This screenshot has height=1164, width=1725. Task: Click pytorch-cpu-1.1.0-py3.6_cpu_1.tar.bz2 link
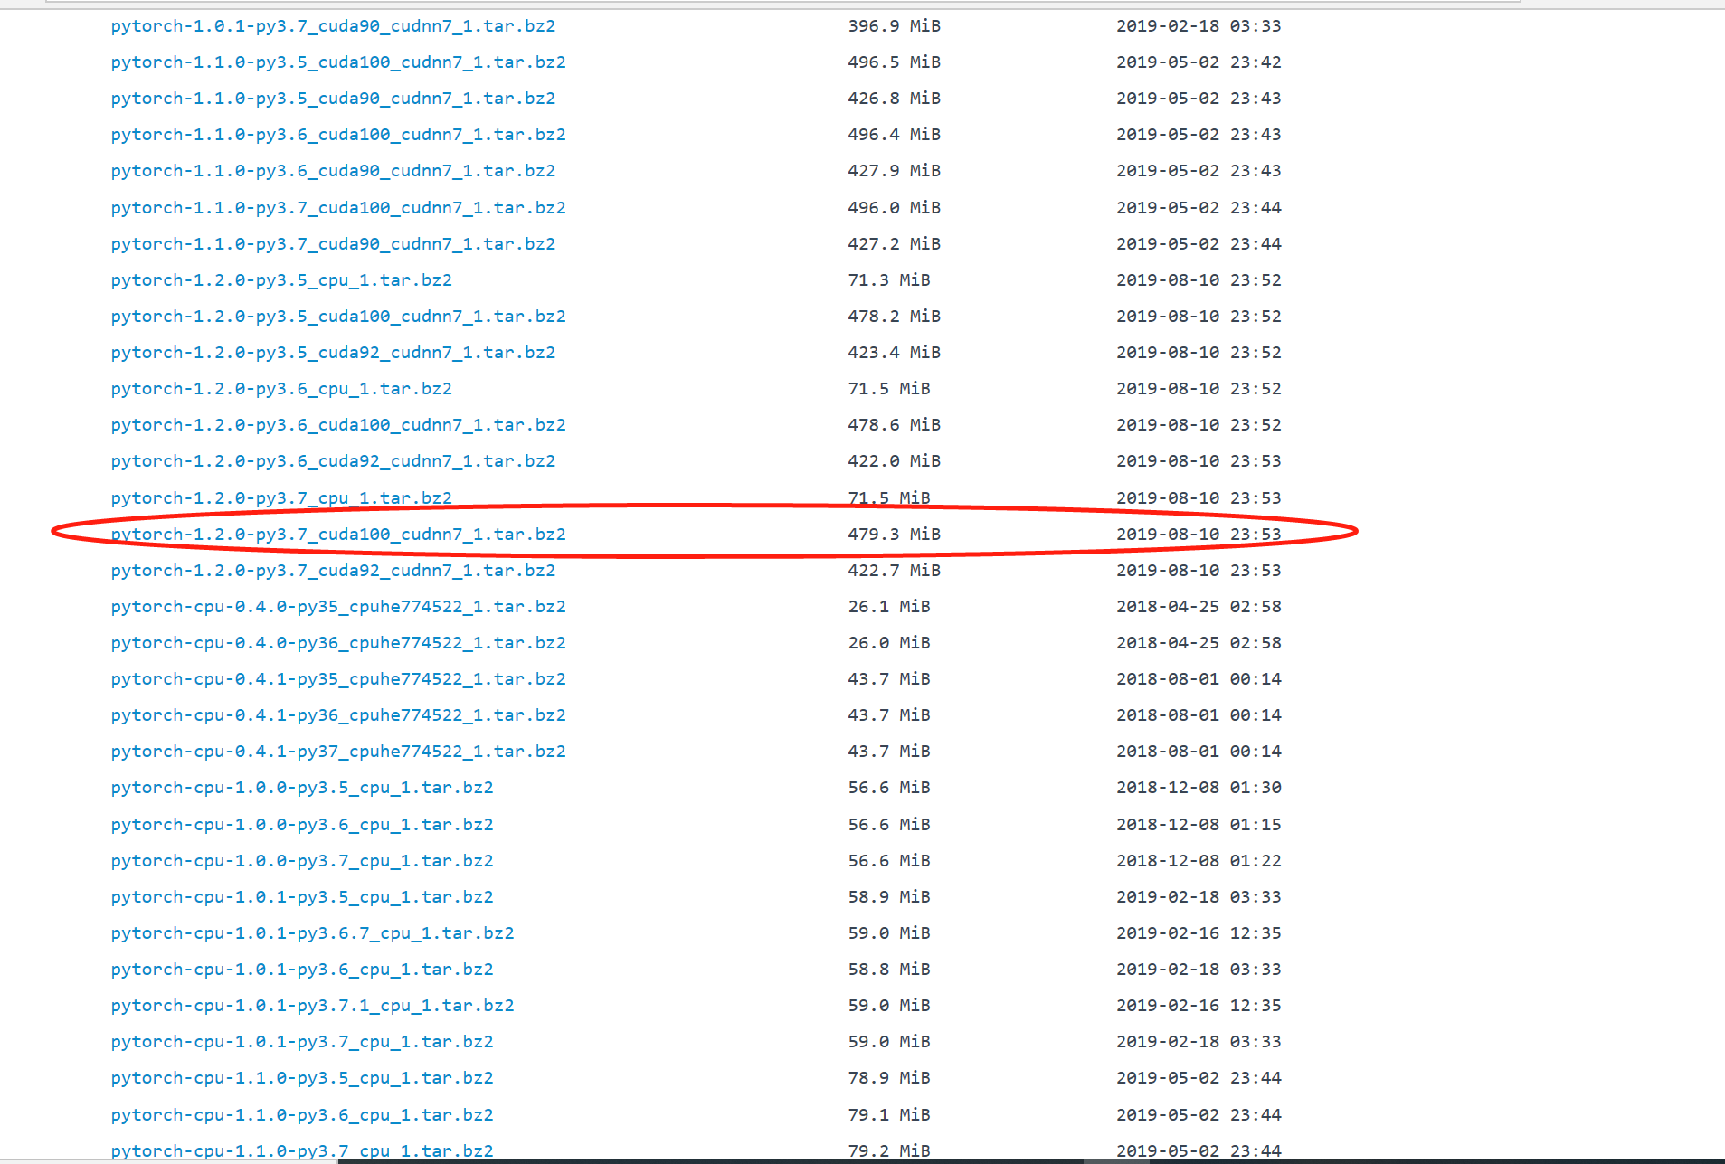click(x=302, y=1115)
